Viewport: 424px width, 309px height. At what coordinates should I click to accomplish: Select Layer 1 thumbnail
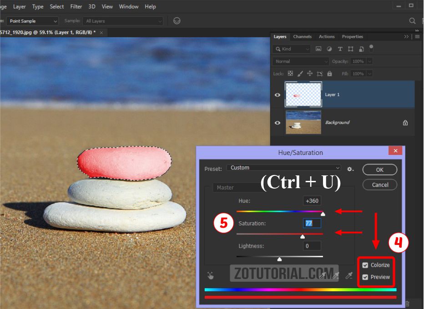[x=303, y=95]
